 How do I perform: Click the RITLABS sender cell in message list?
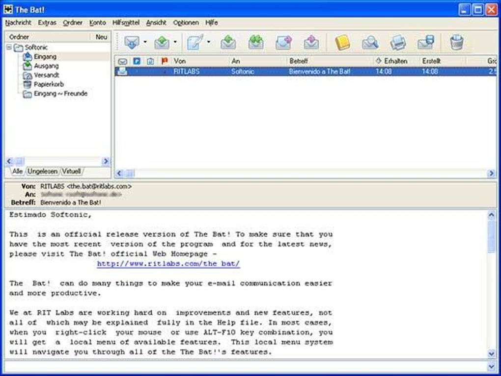(186, 72)
